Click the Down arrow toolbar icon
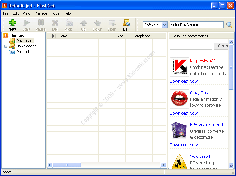236x176 pixels. click(x=98, y=25)
